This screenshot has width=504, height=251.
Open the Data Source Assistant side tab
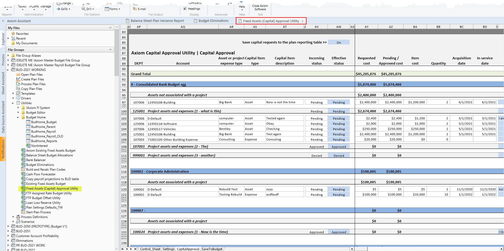tap(3, 117)
